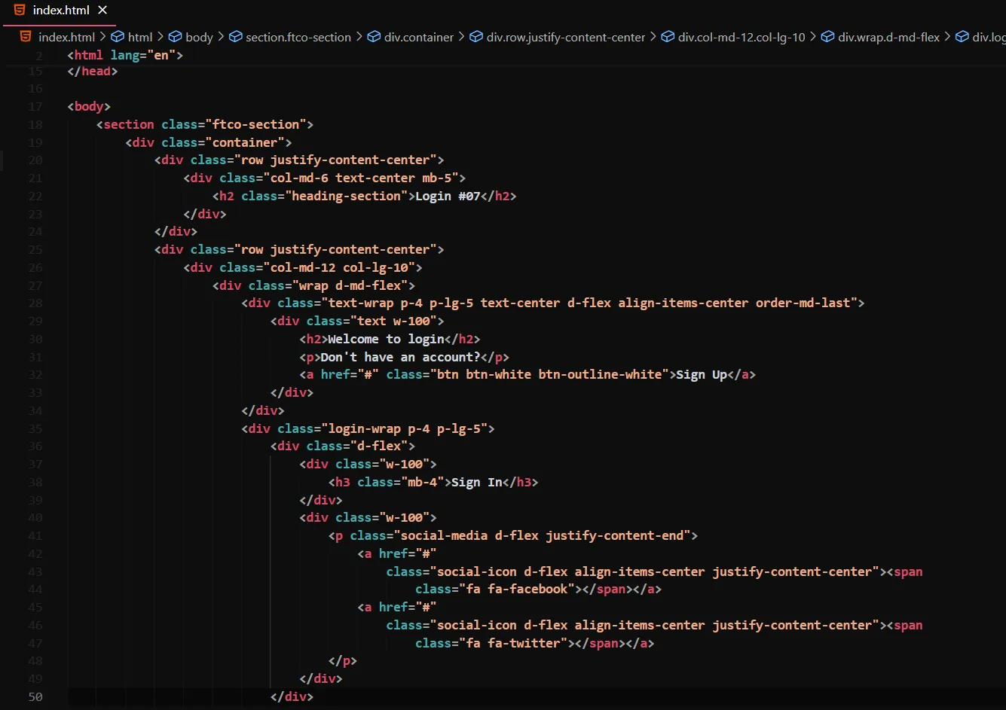This screenshot has width=1006, height=710.
Task: Click the HTML5 file icon in the breadcrumb bar
Action: [x=26, y=37]
